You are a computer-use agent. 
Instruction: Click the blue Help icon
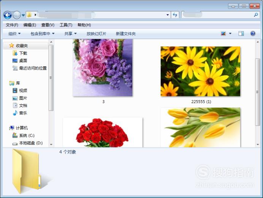point(253,33)
